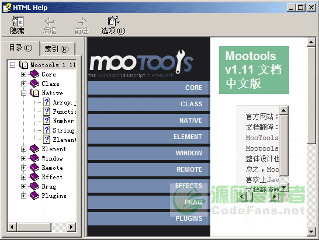
Task: Open the REMOTE section bar
Action: point(149,169)
